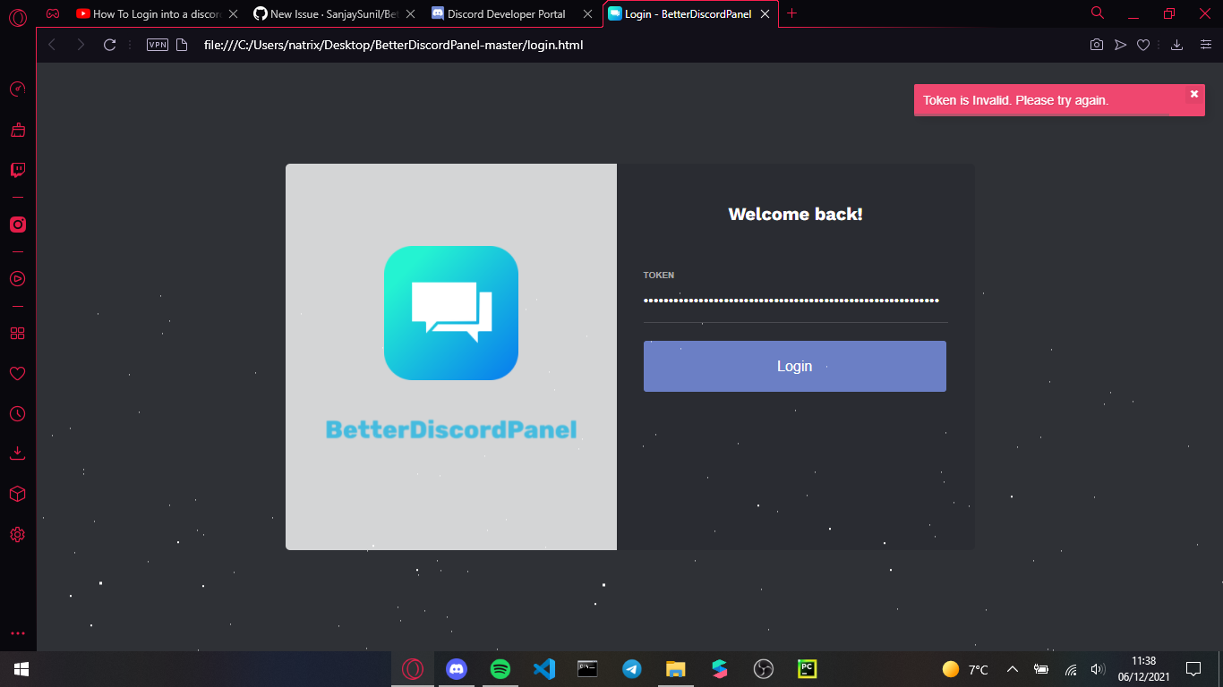
Task: Open sidebar three-dots setup menu
Action: point(17,632)
